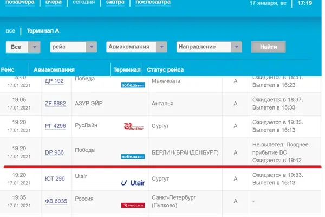This screenshot has width=325, height=217.
Task: Click the 'Россия' airline name text
Action: [x=84, y=199]
